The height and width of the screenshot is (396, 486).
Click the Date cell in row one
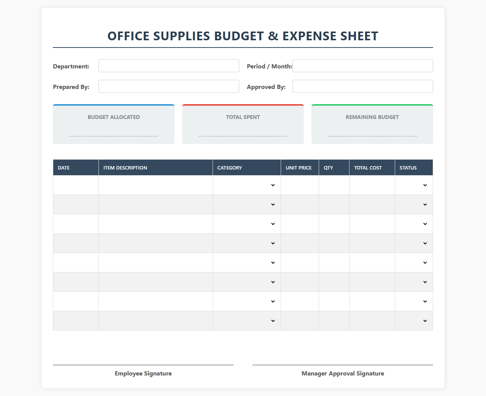coord(76,185)
